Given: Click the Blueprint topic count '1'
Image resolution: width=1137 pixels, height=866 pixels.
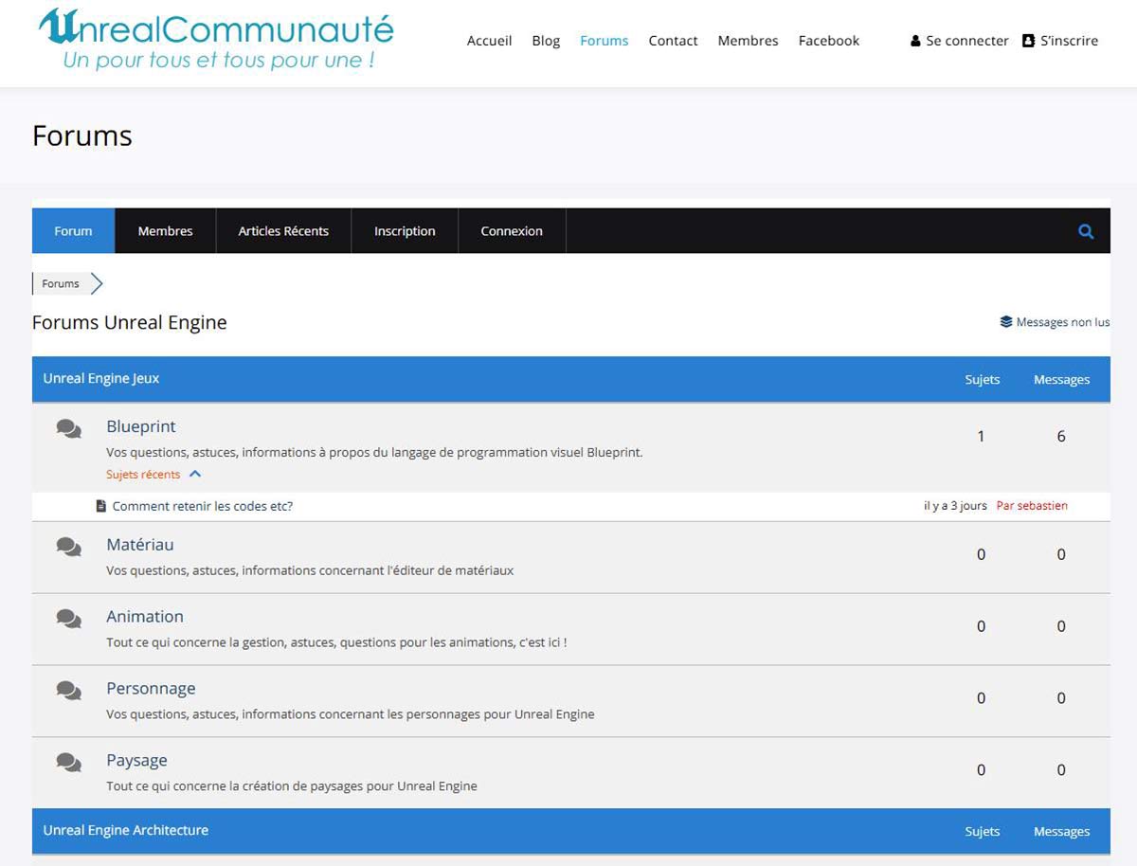Looking at the screenshot, I should [981, 437].
